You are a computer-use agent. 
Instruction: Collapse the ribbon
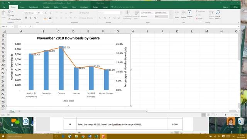238,22
